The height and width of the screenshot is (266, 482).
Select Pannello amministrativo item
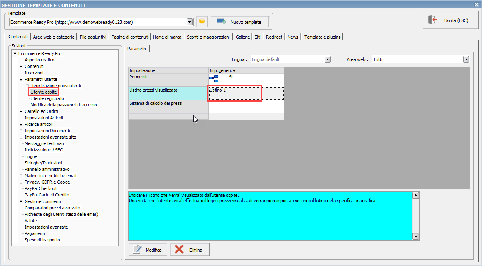pyautogui.click(x=47, y=169)
